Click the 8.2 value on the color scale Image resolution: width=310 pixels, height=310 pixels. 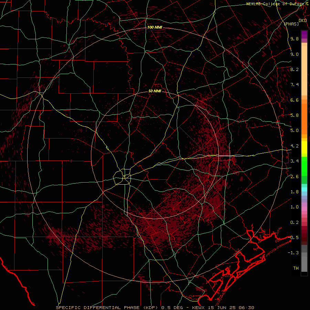294,70
